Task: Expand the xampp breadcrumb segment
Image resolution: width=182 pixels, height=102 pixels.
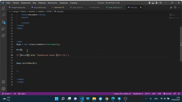Action: (x=16, y=11)
